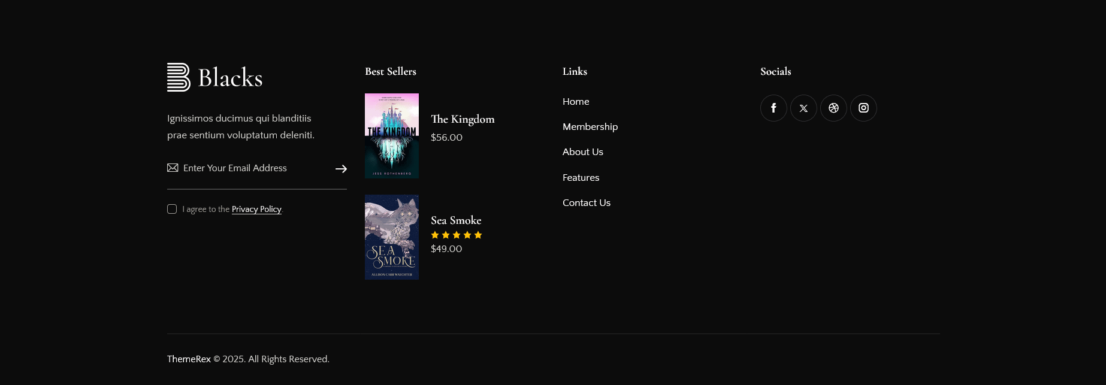Visit the About Us page link
Image resolution: width=1106 pixels, height=385 pixels.
(583, 152)
